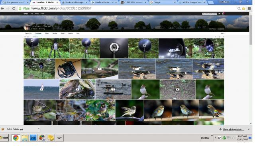Open the parabolic microphone close-up thumbnail
This screenshot has height=149, width=255.
tap(114, 48)
